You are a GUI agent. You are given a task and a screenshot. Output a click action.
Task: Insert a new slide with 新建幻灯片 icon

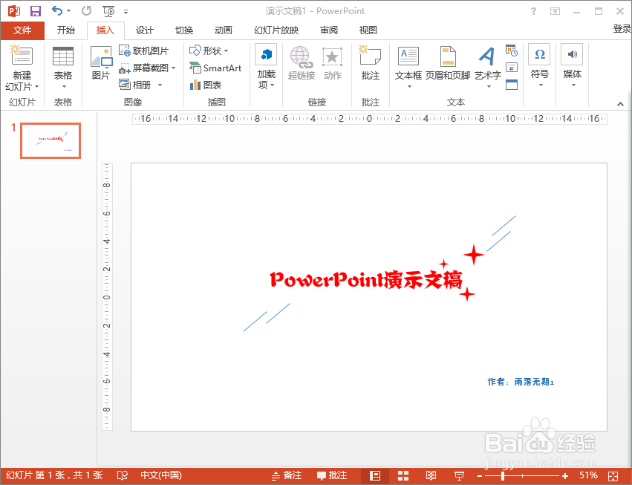(22, 55)
